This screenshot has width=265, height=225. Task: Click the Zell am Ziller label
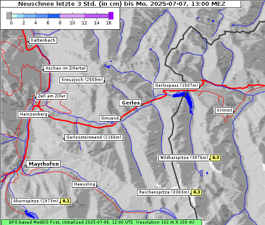[x=51, y=96]
